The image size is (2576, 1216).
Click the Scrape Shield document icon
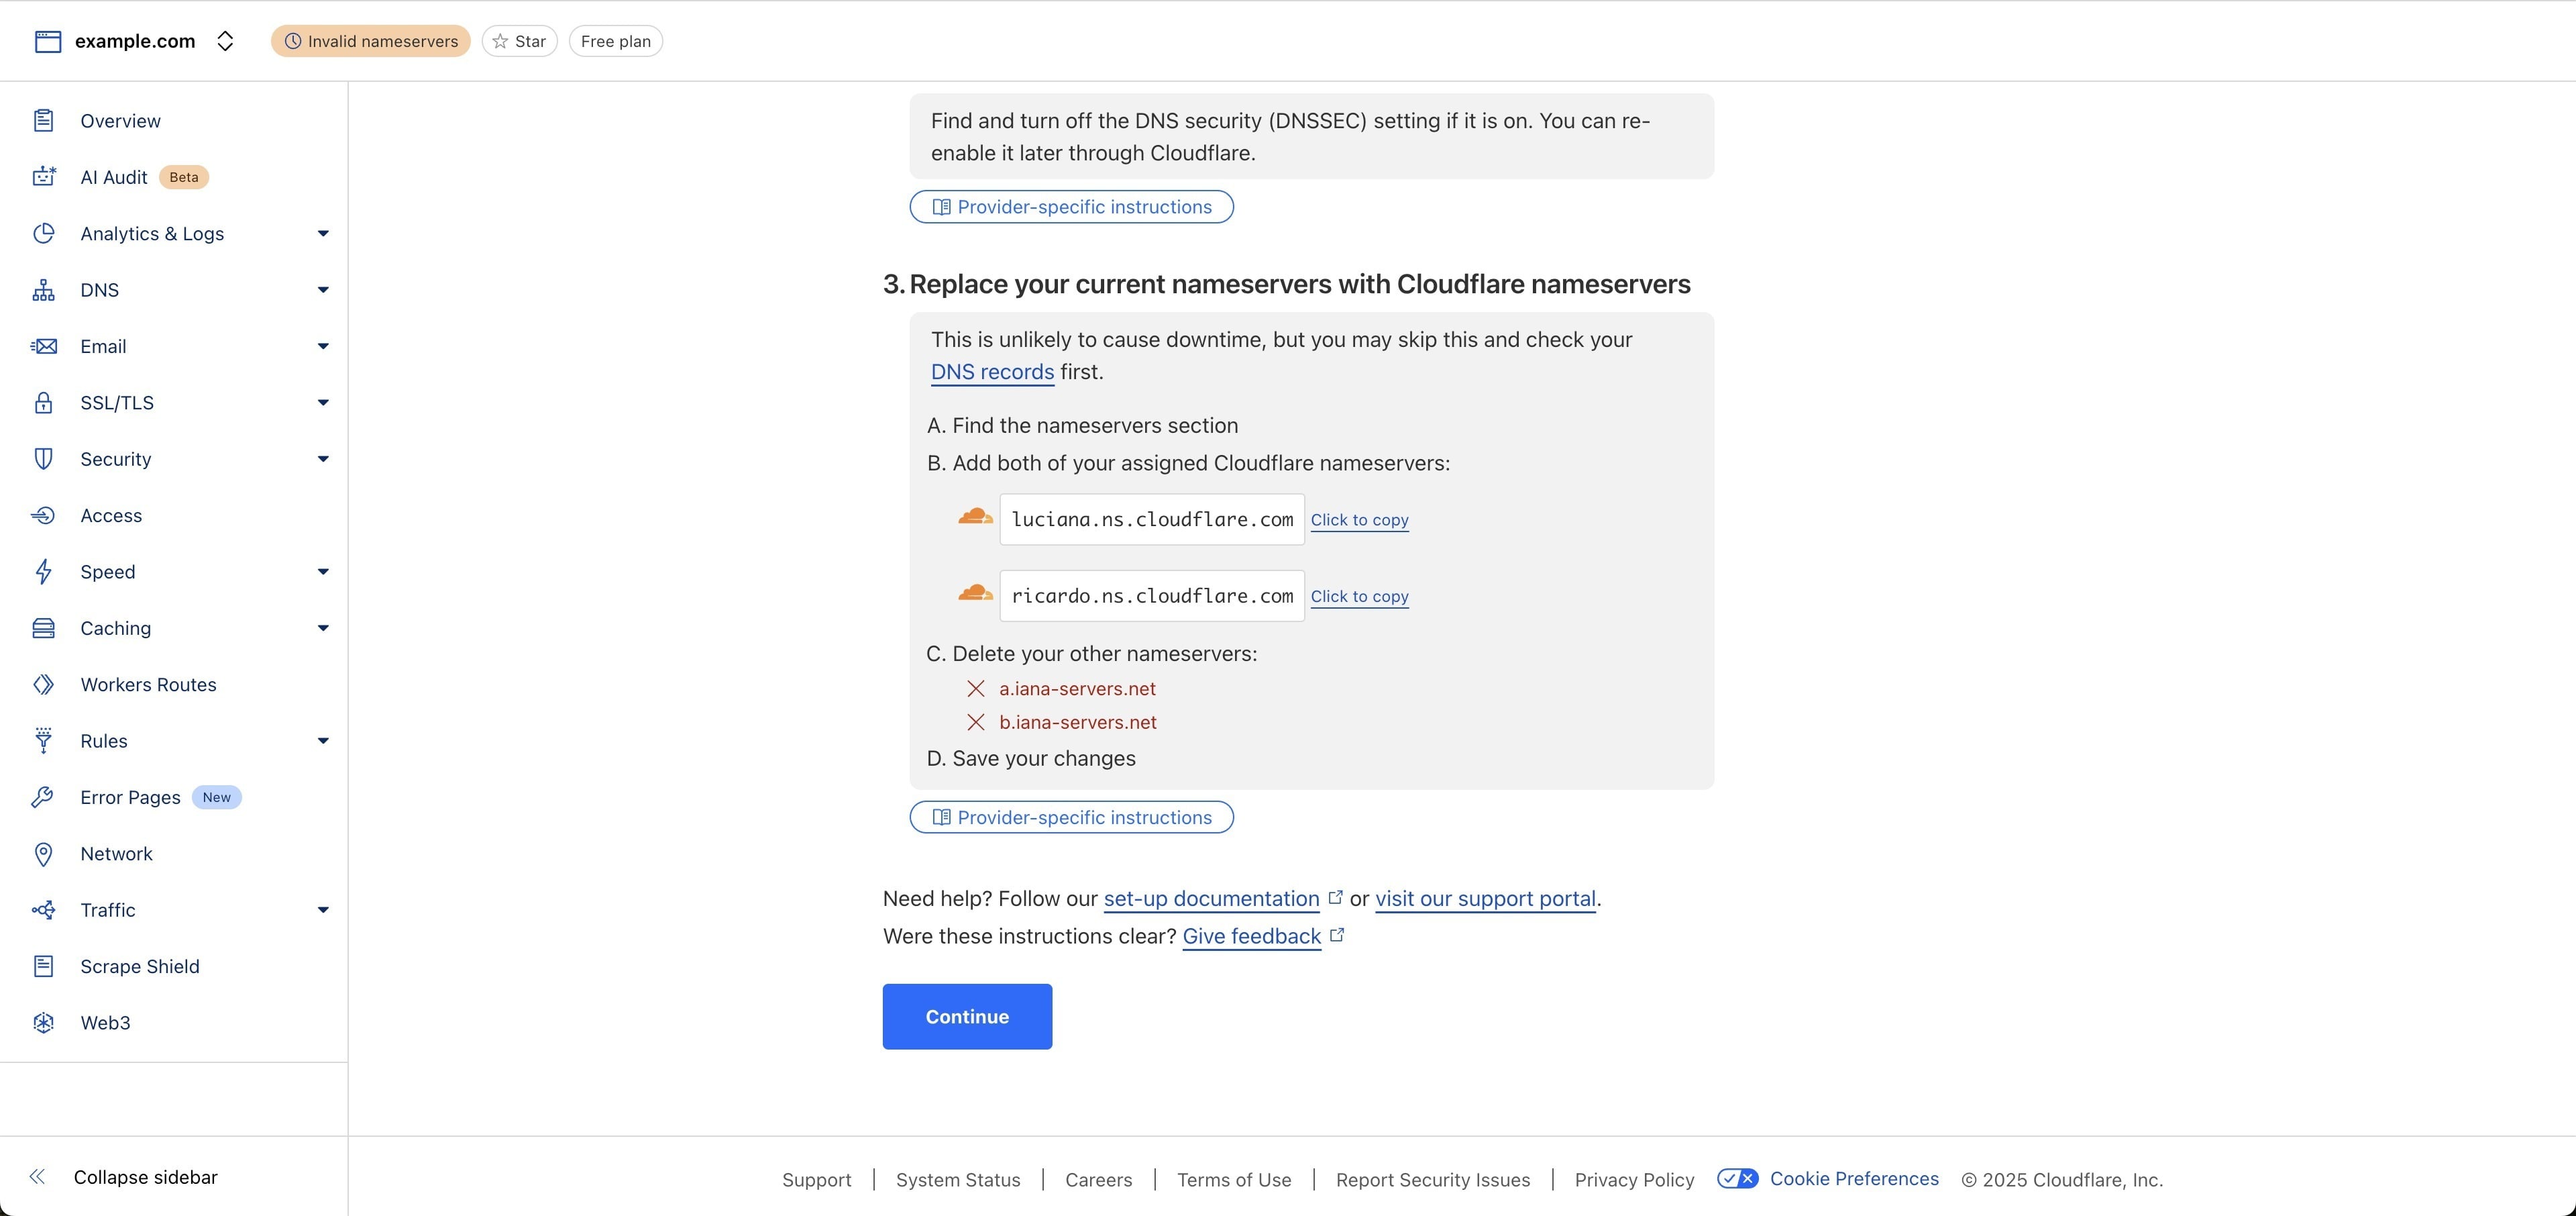[43, 967]
